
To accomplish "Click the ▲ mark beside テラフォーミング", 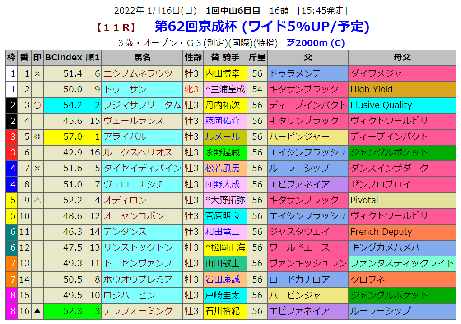I will point(37,311).
